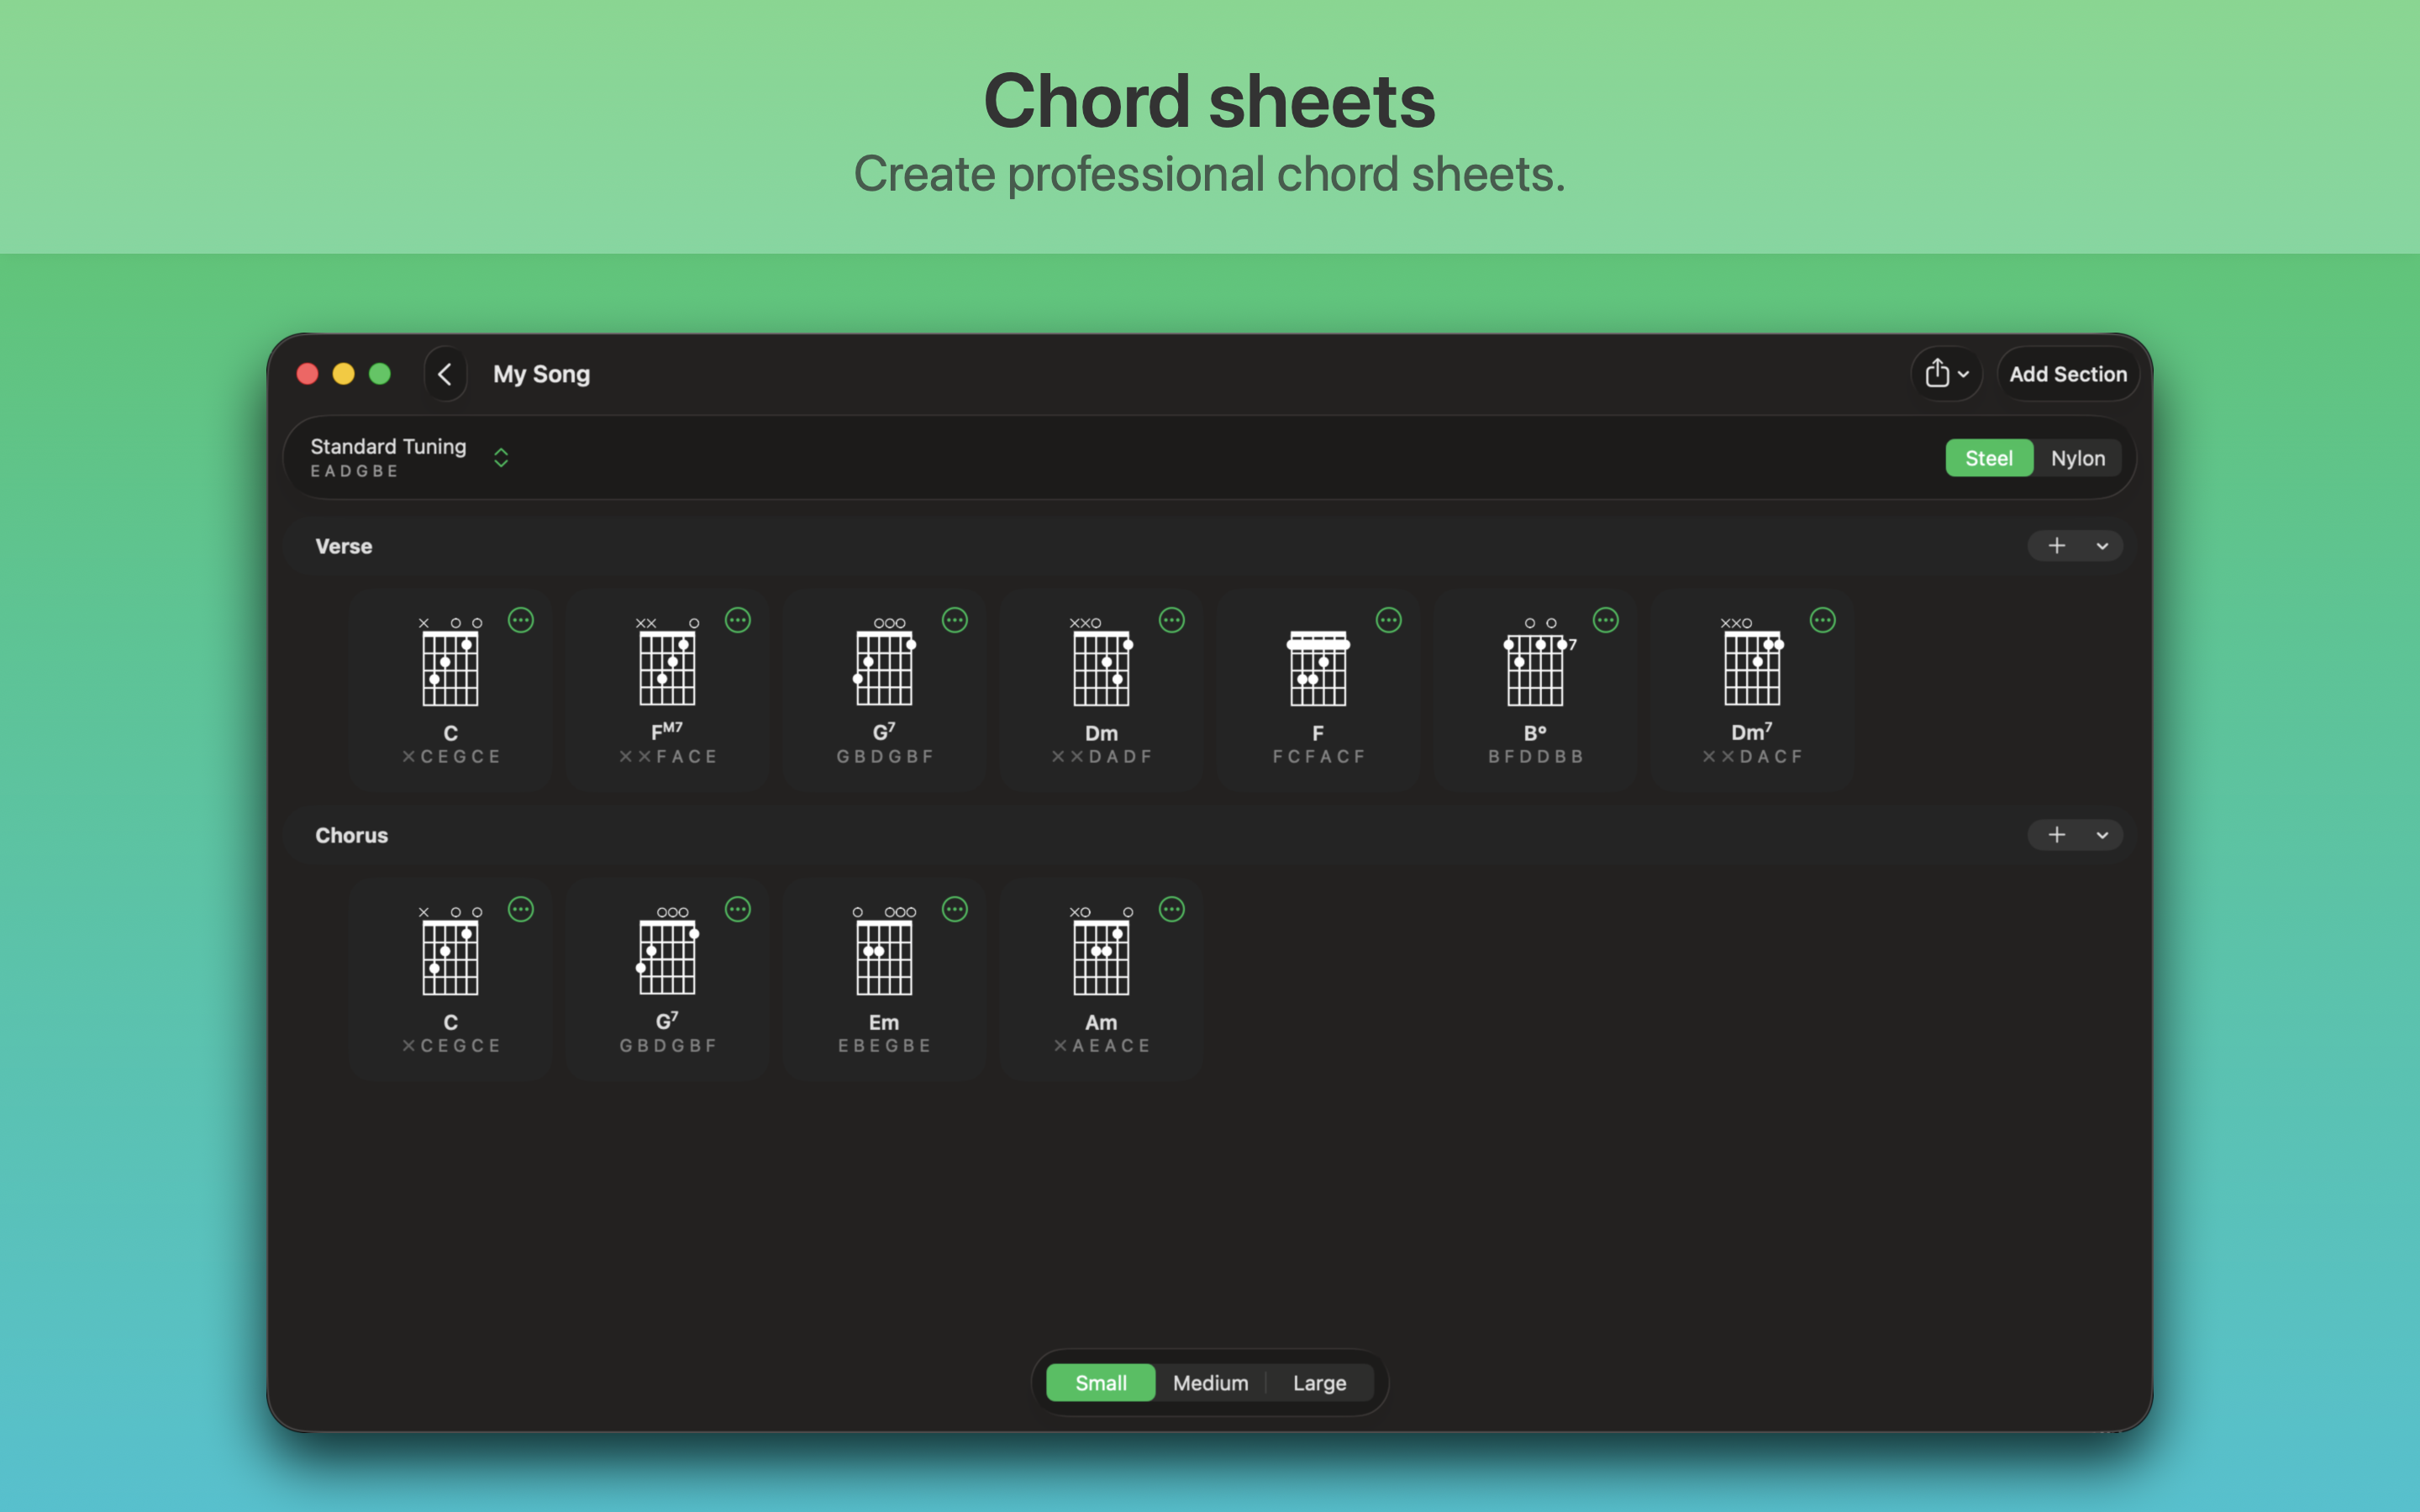Open options for the Em chord
The image size is (2420, 1512).
[955, 909]
